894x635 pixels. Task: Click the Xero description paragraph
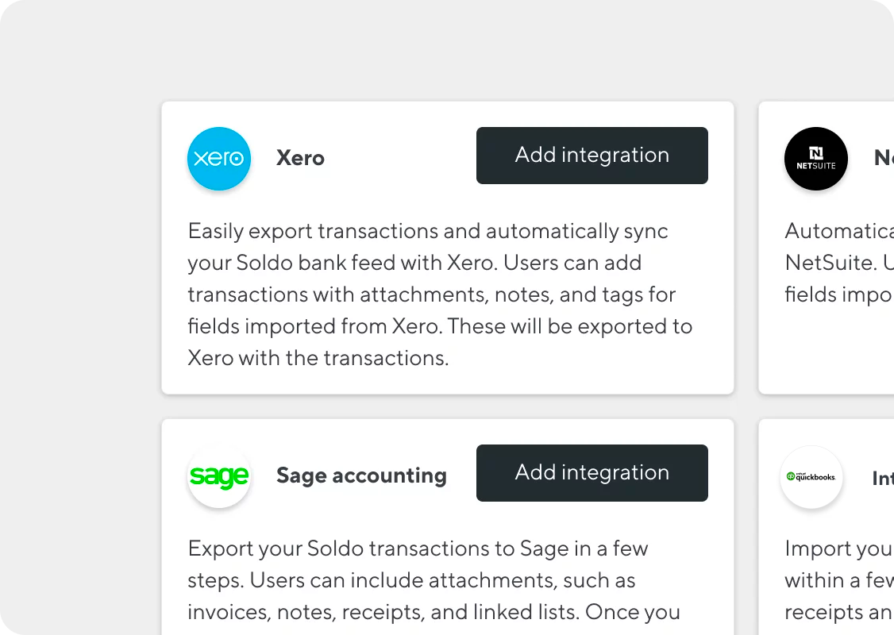[x=439, y=294]
